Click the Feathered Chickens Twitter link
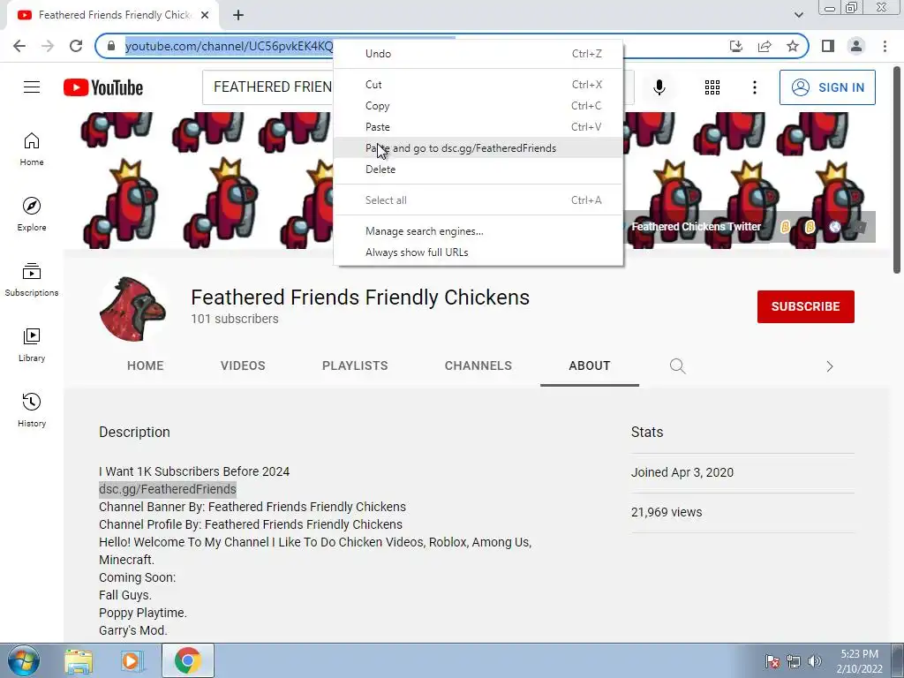The width and height of the screenshot is (904, 678). 696,227
